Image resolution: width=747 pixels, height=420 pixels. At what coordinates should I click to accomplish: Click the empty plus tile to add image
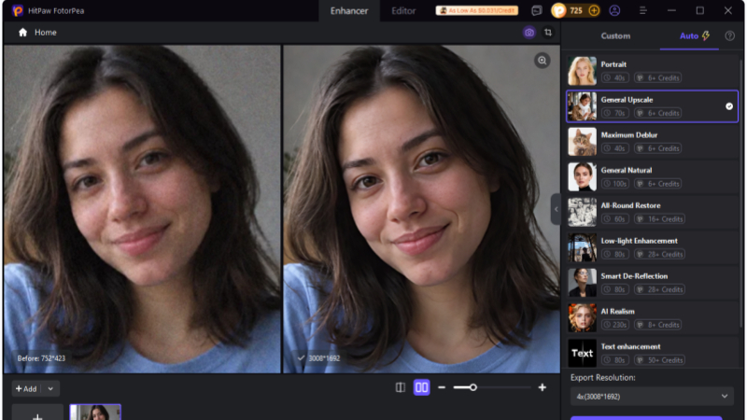[x=37, y=413]
